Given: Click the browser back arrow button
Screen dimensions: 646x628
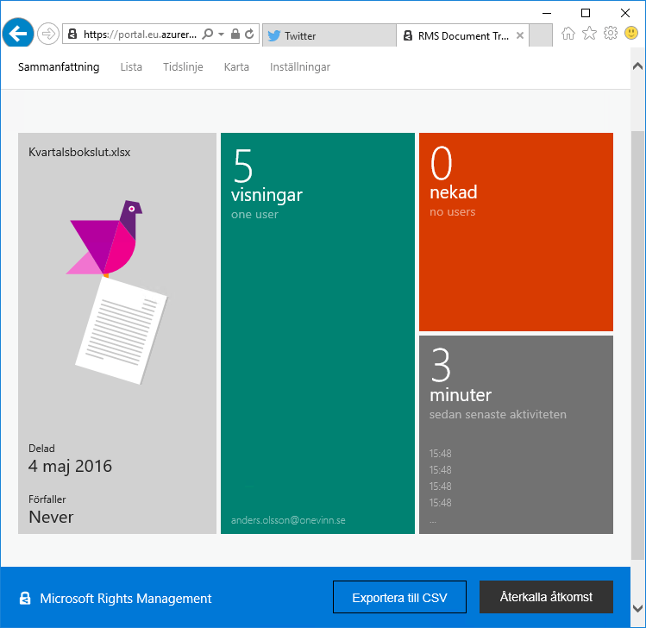Looking at the screenshot, I should pyautogui.click(x=17, y=35).
